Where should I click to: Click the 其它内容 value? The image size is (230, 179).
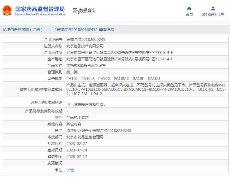tap(74, 124)
